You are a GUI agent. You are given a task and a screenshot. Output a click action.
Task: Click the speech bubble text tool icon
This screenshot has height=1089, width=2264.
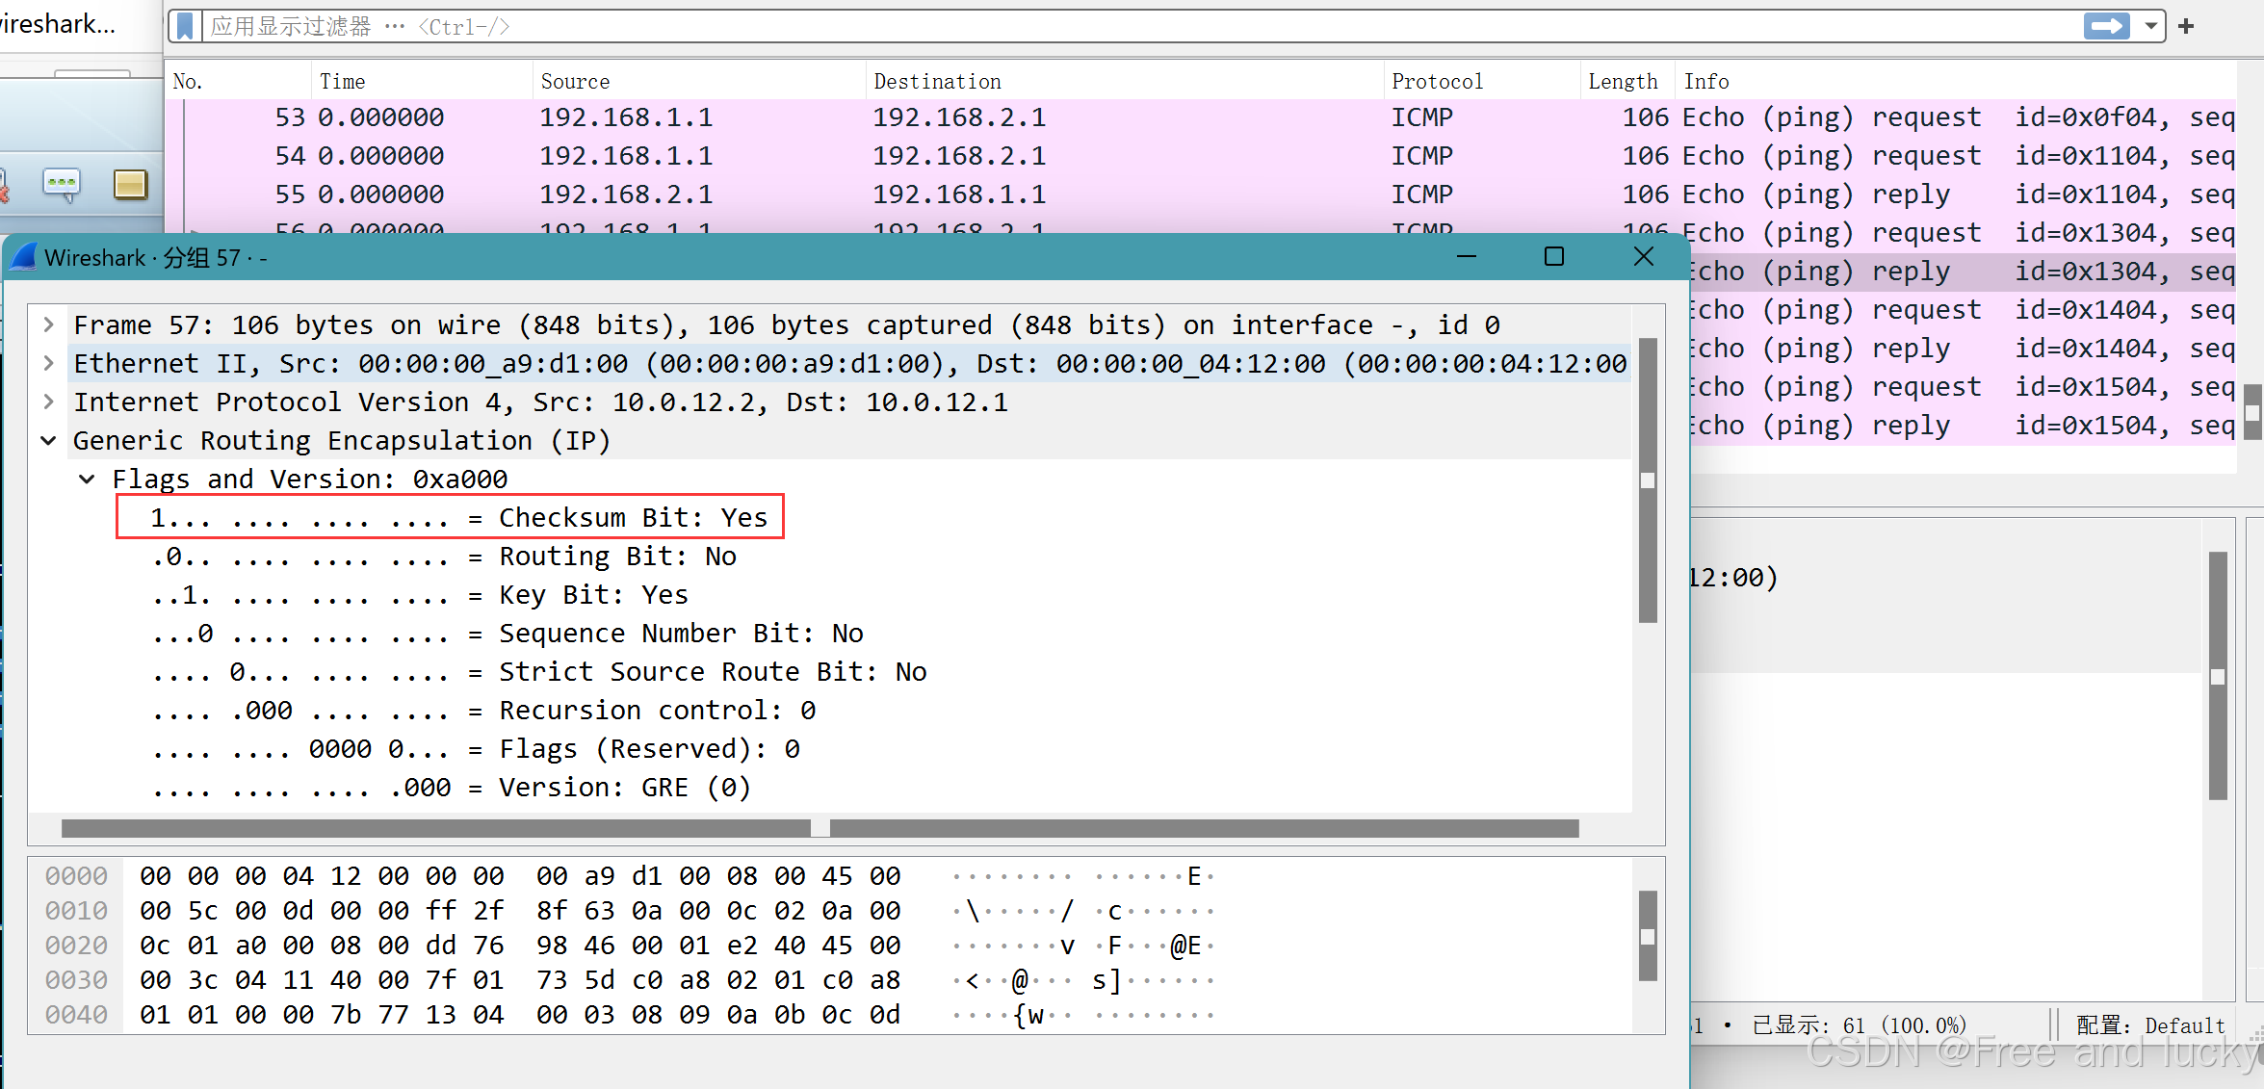(x=62, y=183)
